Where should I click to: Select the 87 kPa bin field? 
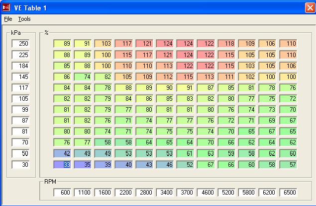(21, 121)
